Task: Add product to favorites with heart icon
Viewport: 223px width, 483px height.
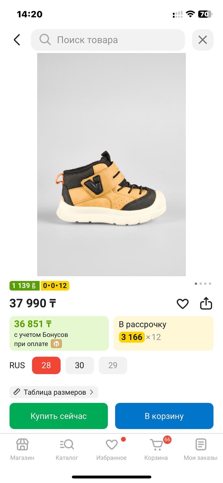Action: click(x=182, y=304)
